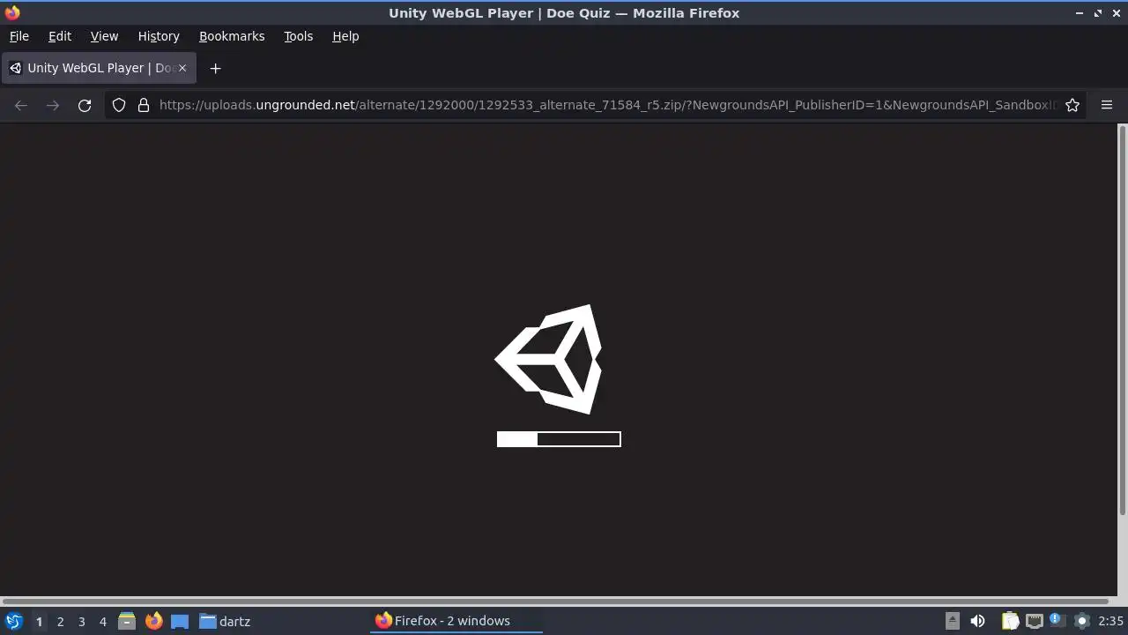Close the Firefox window
Screen dimensions: 1128x635
coord(1117,13)
